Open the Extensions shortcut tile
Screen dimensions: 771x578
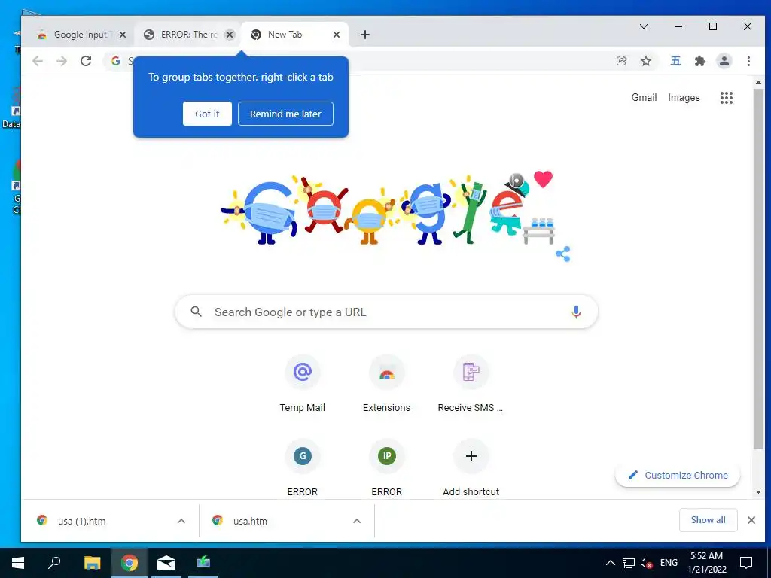[x=386, y=384]
